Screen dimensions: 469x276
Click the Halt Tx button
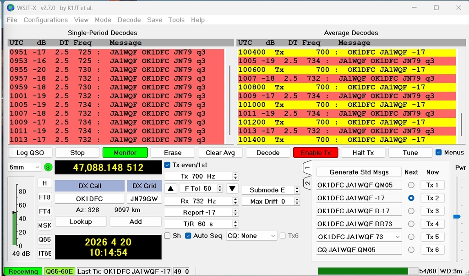(363, 152)
